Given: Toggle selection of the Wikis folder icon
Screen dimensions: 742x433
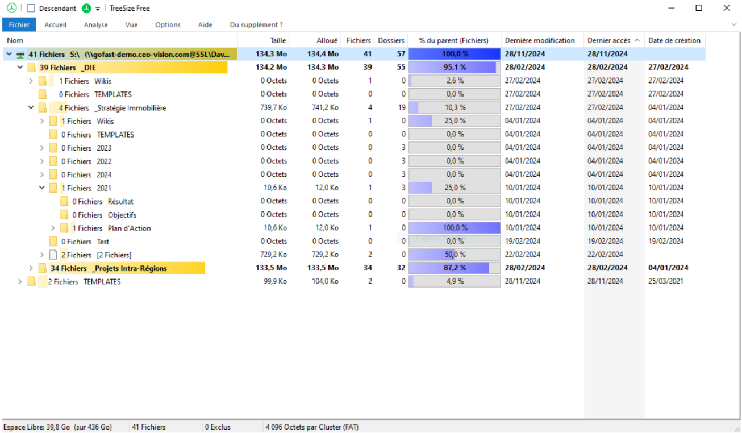Looking at the screenshot, I should pyautogui.click(x=43, y=81).
